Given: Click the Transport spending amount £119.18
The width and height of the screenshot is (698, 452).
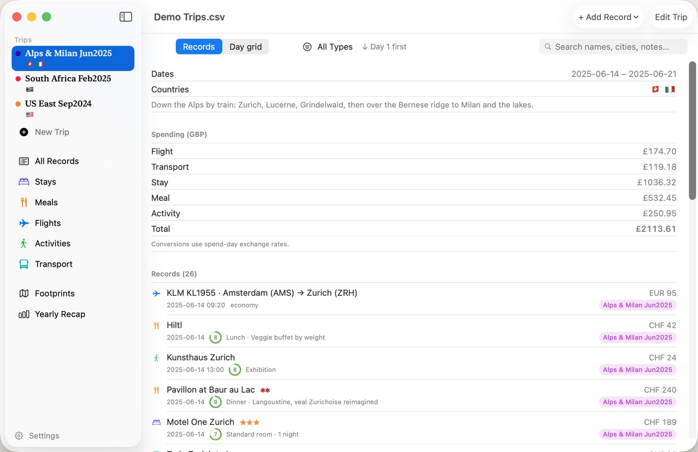Looking at the screenshot, I should tap(659, 167).
